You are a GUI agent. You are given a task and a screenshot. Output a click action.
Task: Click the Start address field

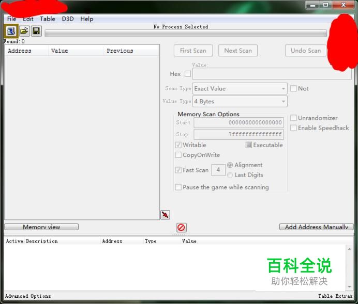click(x=238, y=122)
